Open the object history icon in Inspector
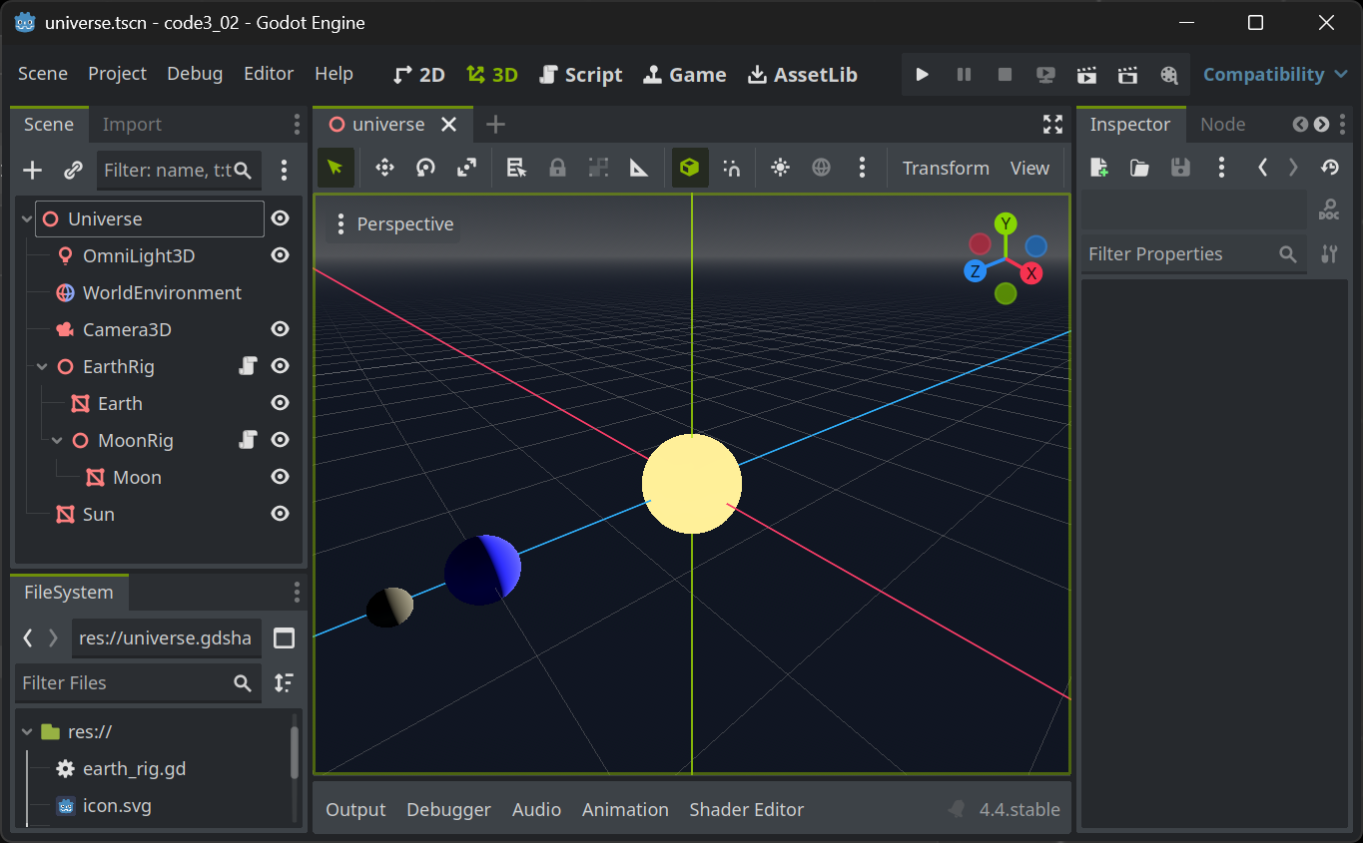Viewport: 1363px width, 843px height. tap(1329, 168)
